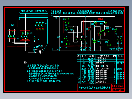The height and width of the screenshot is (99, 132).
Task: Click the red KBOJ2 label
Action: 101,19
